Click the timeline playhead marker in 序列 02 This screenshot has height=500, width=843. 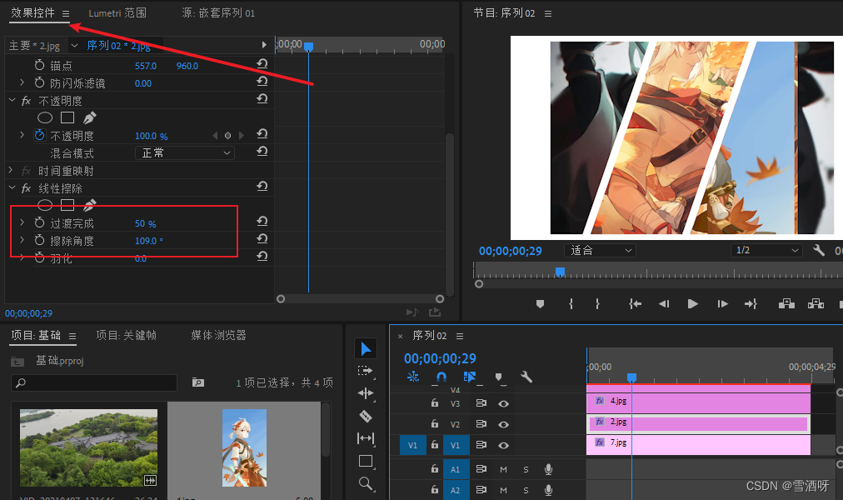(631, 378)
